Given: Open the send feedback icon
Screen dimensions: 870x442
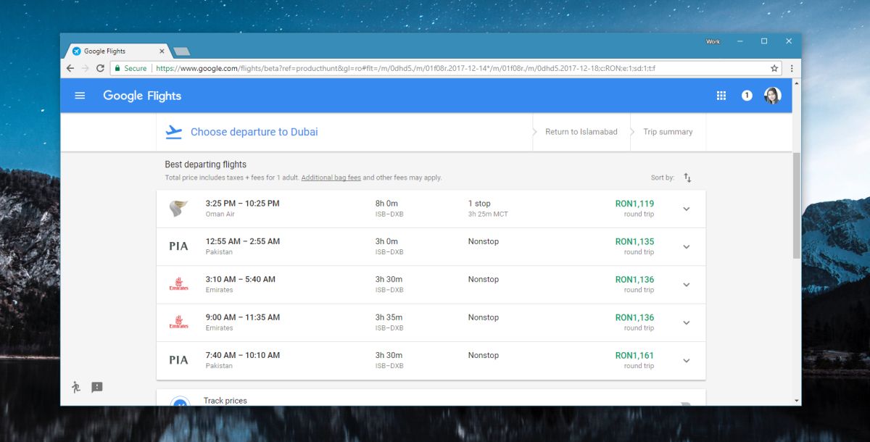Looking at the screenshot, I should [97, 388].
